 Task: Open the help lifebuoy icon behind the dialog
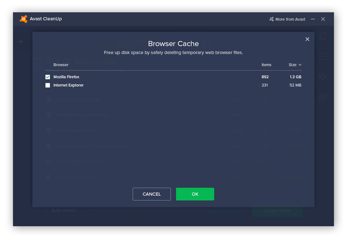322,77
